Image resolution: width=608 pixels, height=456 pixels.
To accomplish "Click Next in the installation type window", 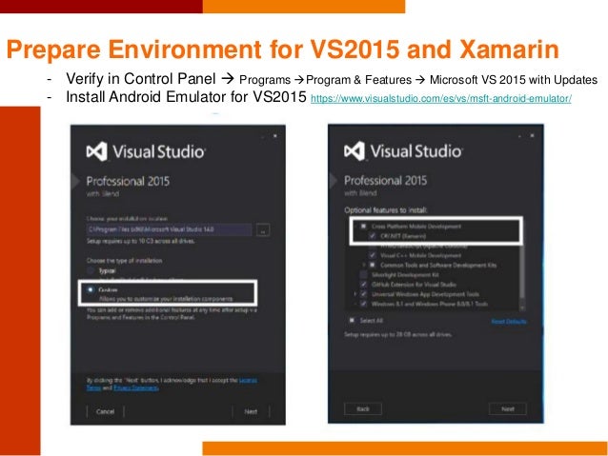I will point(251,411).
